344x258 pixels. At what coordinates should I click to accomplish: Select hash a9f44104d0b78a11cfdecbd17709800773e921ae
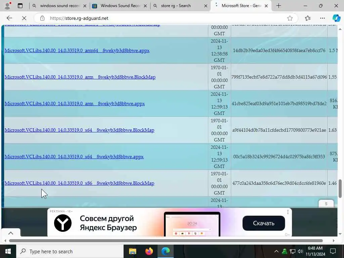point(279,130)
